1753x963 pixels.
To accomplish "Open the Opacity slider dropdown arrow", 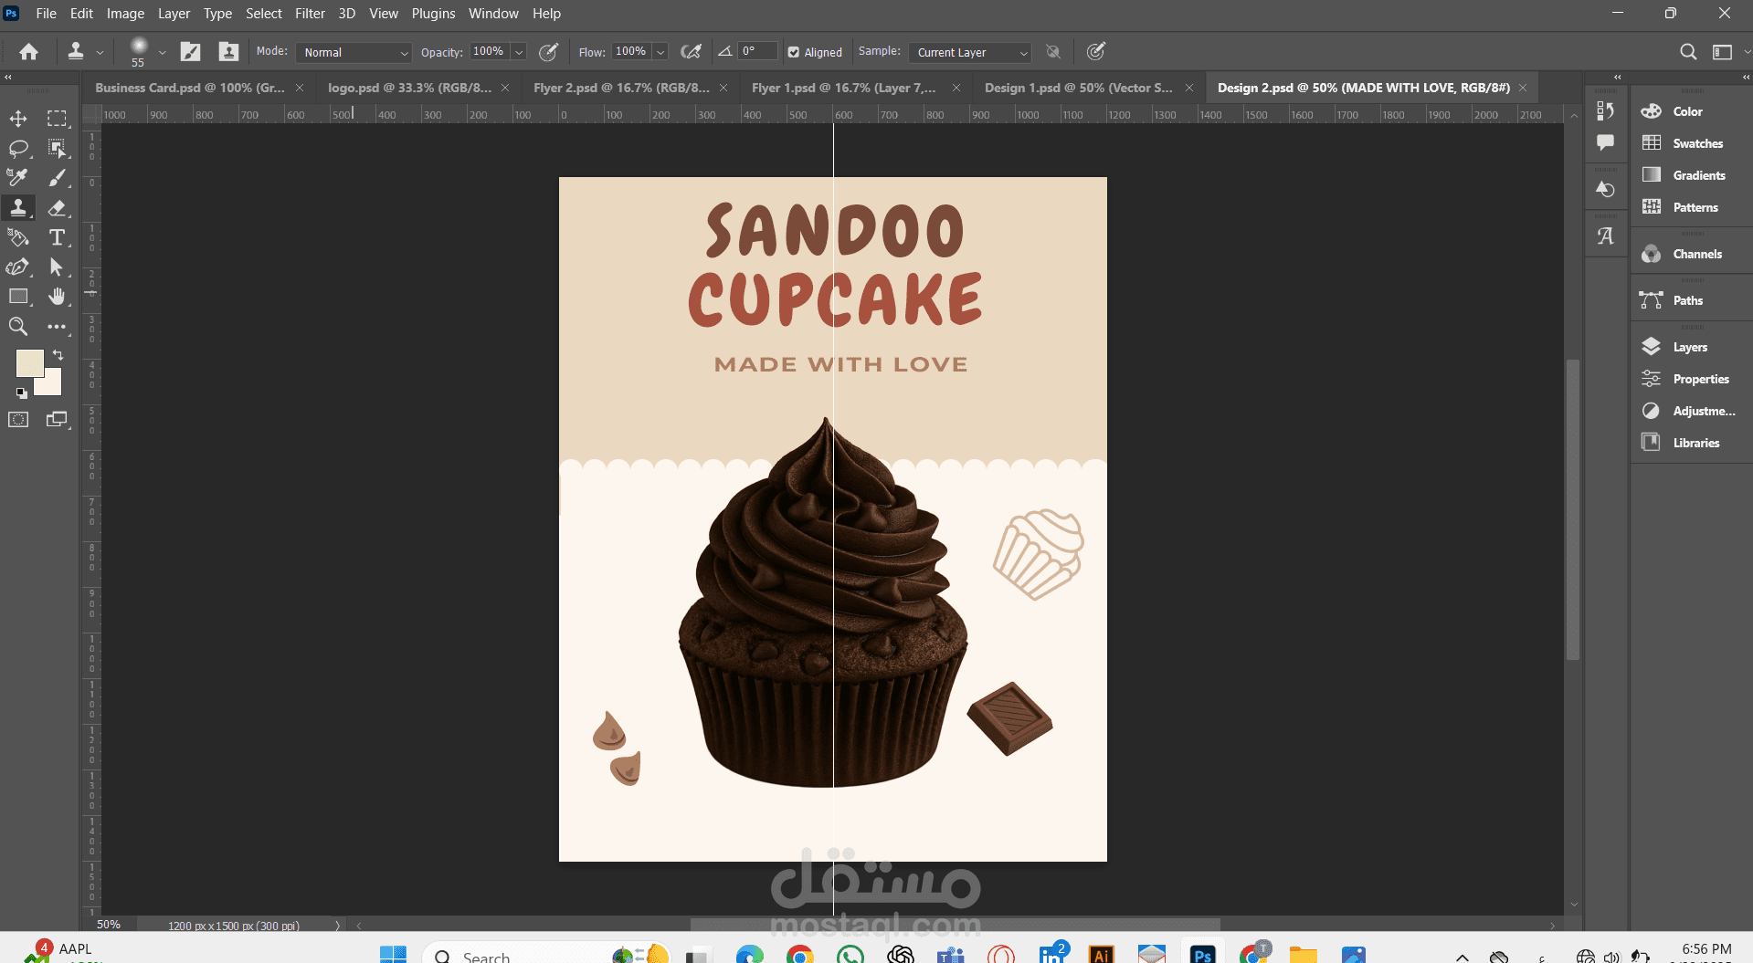I will [x=519, y=52].
